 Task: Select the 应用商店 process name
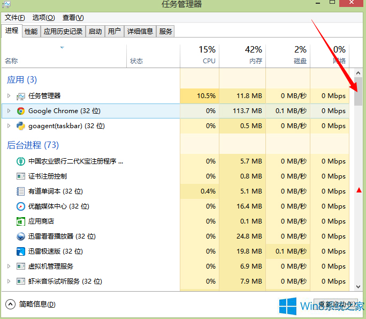pos(41,221)
